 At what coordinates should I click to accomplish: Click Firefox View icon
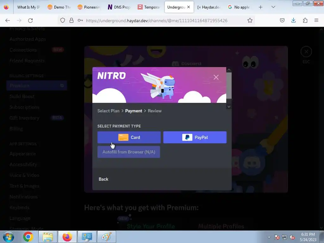click(x=6, y=7)
